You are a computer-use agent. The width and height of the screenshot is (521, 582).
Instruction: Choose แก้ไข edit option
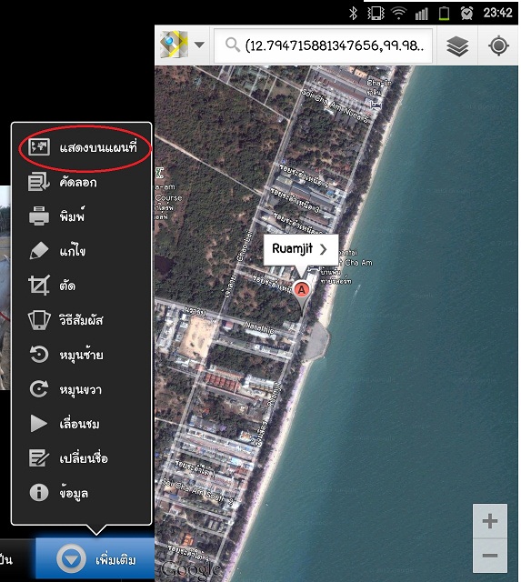tap(83, 251)
